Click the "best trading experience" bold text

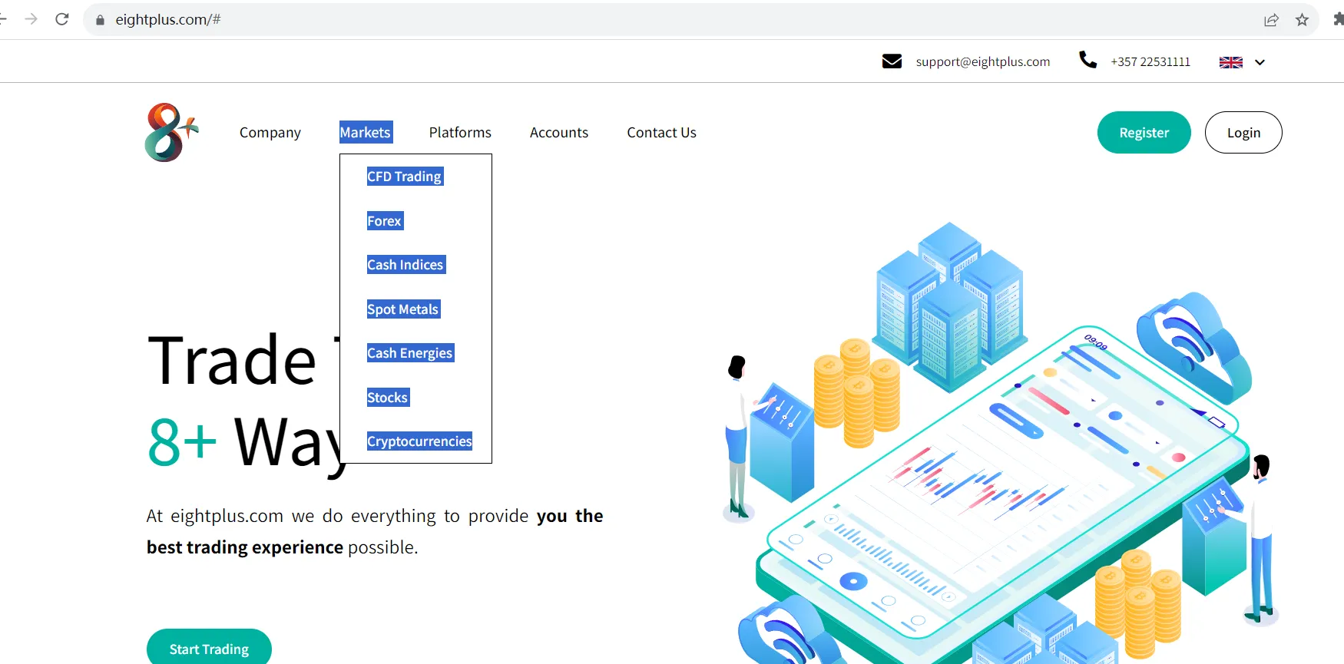244,547
